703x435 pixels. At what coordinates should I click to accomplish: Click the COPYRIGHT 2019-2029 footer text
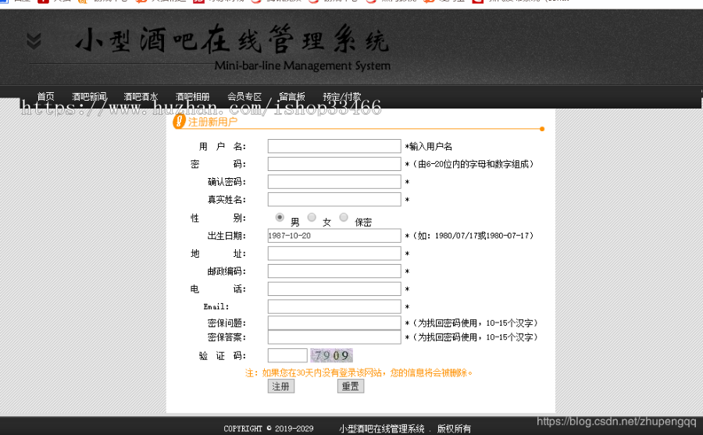click(269, 429)
